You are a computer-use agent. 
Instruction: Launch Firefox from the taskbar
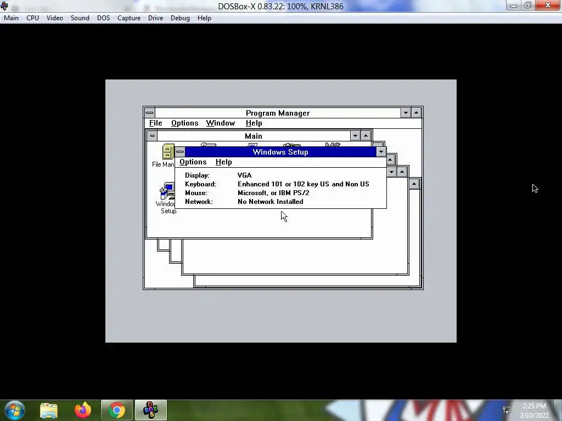point(83,410)
